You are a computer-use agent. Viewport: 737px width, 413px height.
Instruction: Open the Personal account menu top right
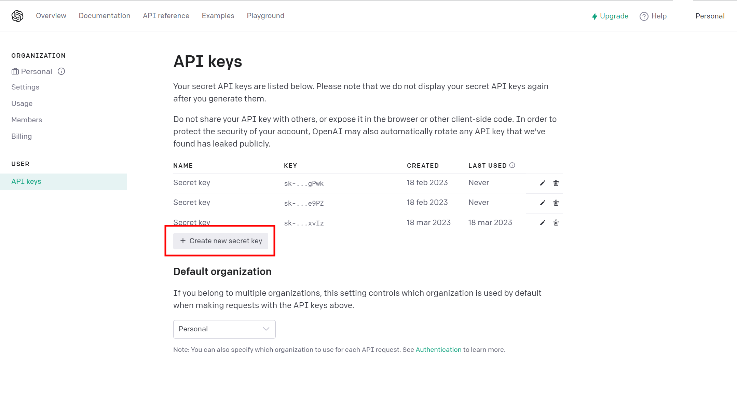pyautogui.click(x=710, y=16)
